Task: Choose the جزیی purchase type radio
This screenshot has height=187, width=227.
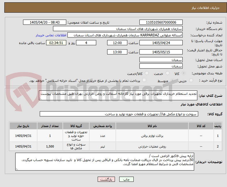Action: [191, 80]
